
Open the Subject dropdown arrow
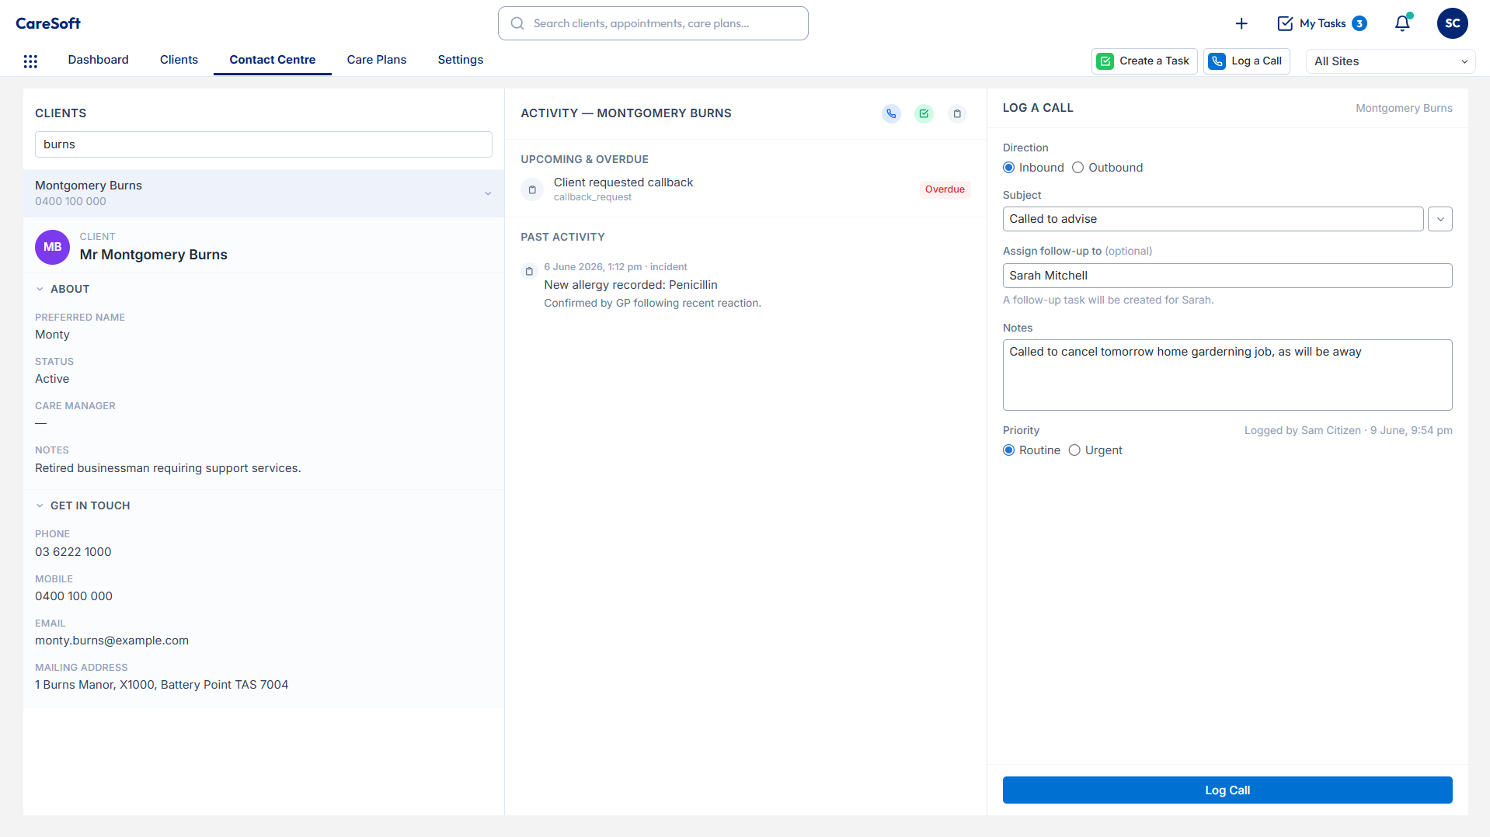click(1440, 219)
